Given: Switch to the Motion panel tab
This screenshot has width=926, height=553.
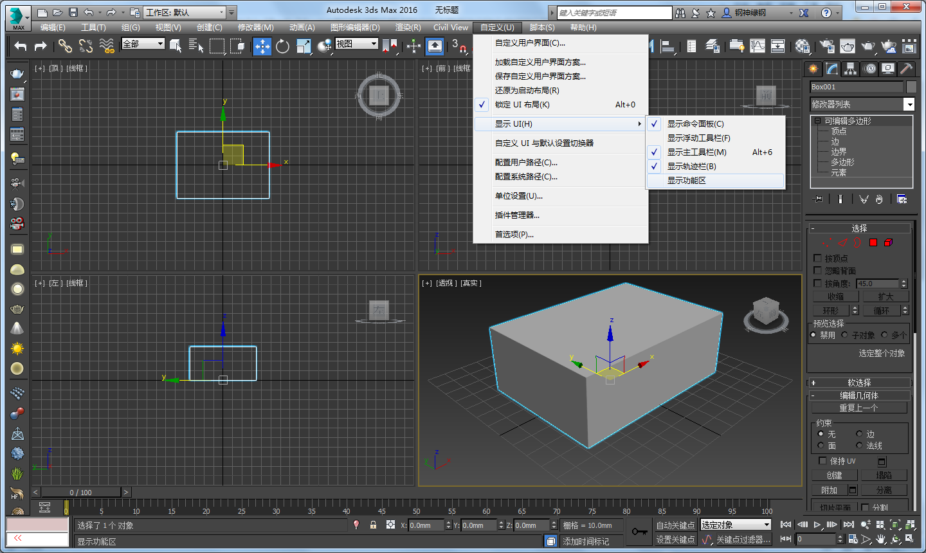Looking at the screenshot, I should 869,68.
